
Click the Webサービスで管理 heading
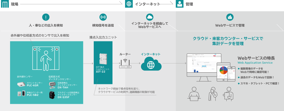(230, 25)
